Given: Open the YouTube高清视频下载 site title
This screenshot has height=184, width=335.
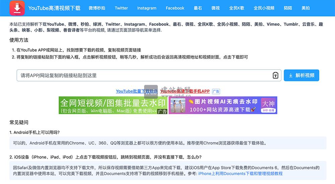Looking at the screenshot, I should [54, 8].
